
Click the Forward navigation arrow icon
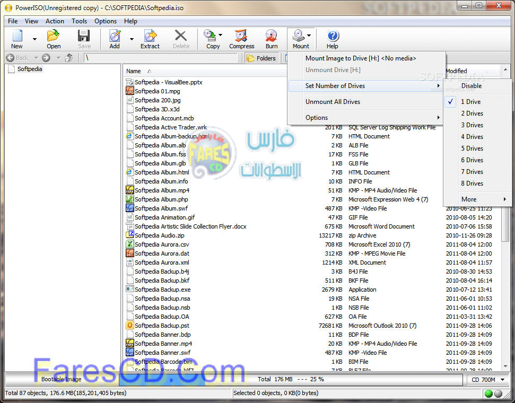pyautogui.click(x=46, y=58)
